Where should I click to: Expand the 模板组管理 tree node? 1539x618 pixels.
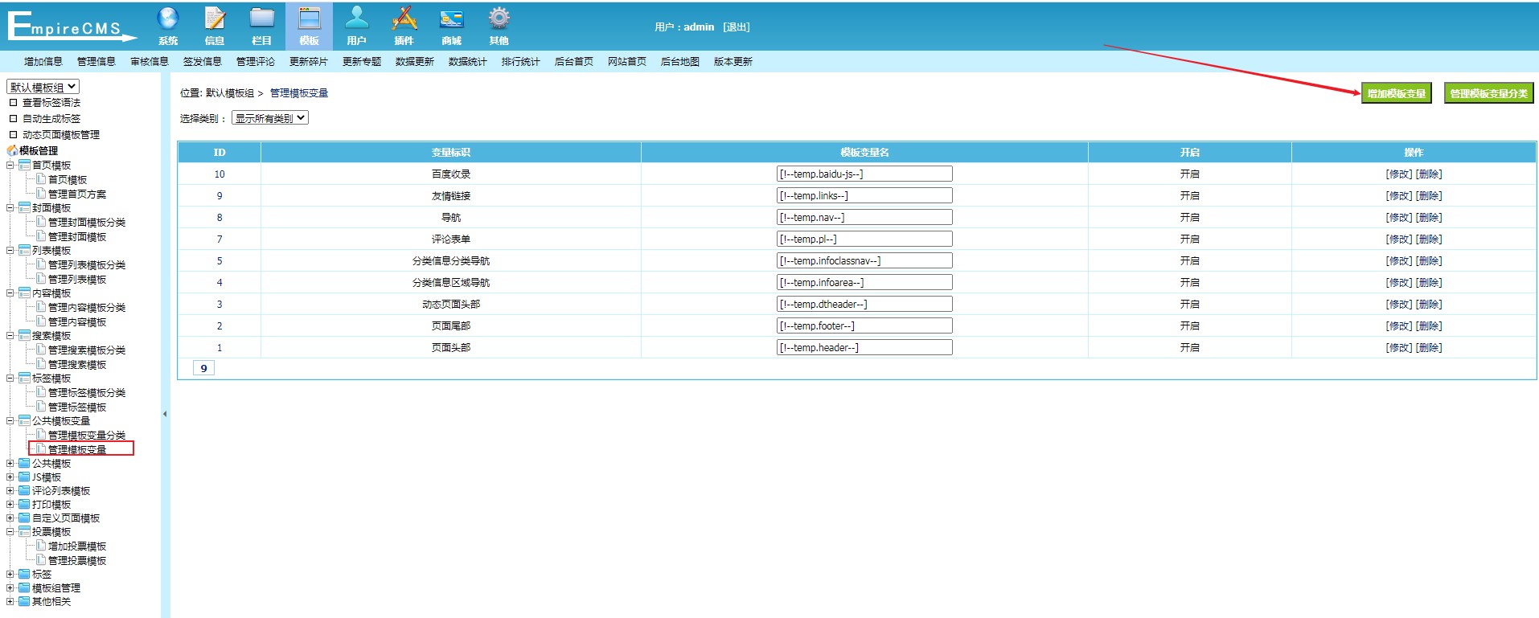(10, 587)
